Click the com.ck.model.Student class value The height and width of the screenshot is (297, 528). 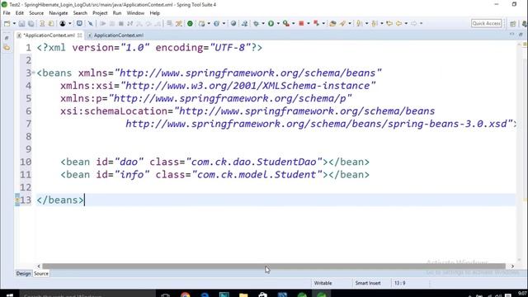point(257,175)
